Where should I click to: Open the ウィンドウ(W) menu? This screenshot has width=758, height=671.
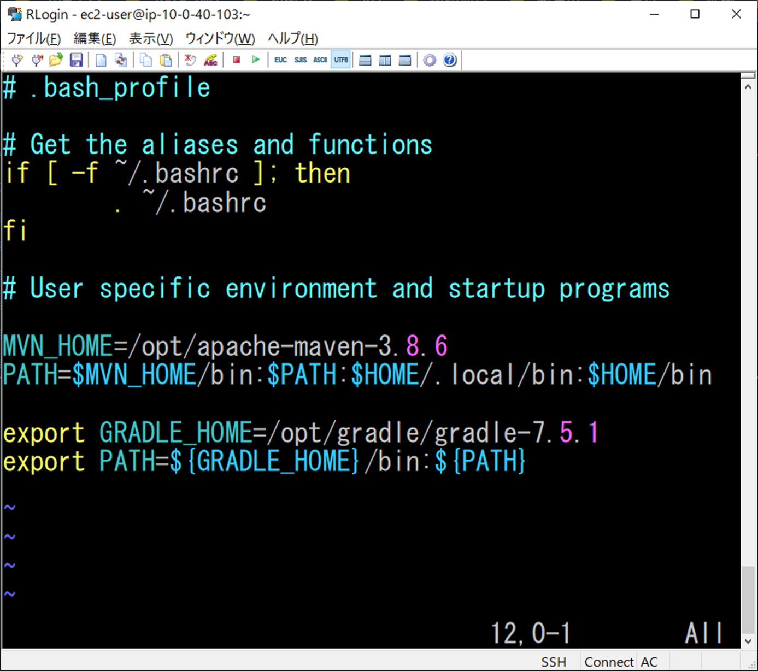pyautogui.click(x=220, y=39)
